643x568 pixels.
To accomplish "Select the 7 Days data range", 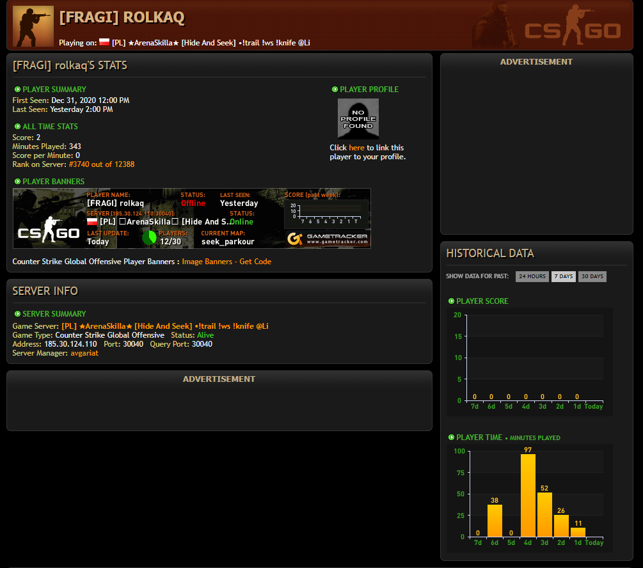I will [x=564, y=276].
